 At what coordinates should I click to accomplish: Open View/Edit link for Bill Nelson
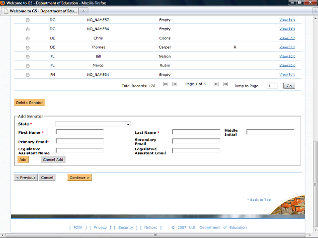(287, 56)
